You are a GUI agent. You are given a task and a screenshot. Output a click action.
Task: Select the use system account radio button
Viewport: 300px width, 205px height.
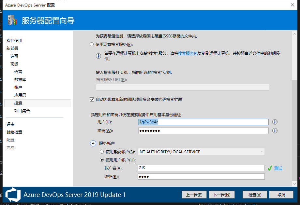102,152
